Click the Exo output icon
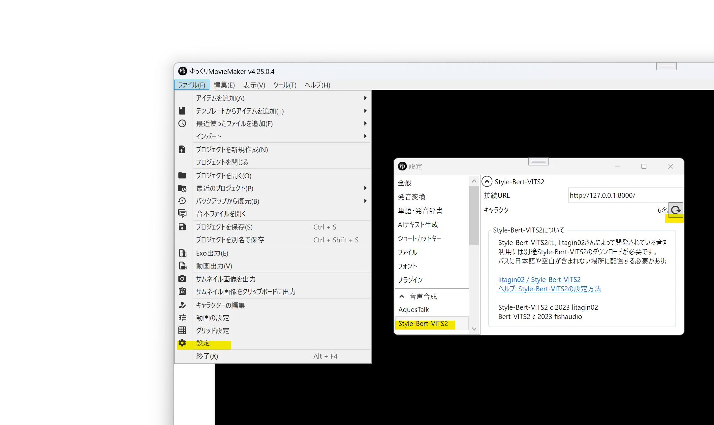This screenshot has width=714, height=425. pyautogui.click(x=182, y=253)
